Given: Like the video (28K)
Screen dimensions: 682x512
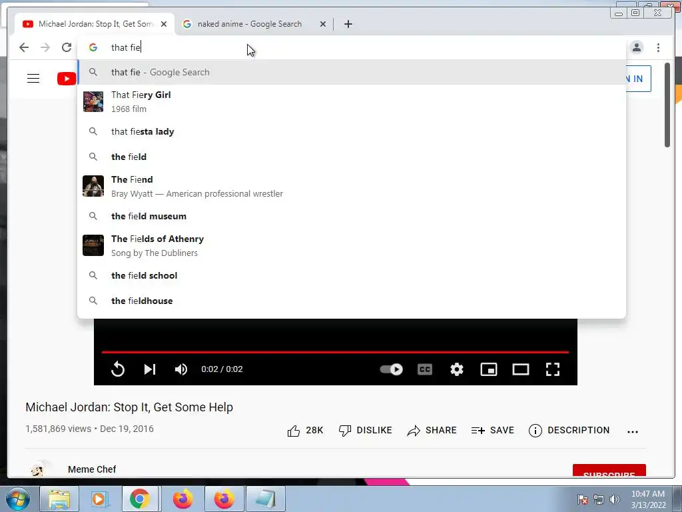Looking at the screenshot, I should point(305,431).
